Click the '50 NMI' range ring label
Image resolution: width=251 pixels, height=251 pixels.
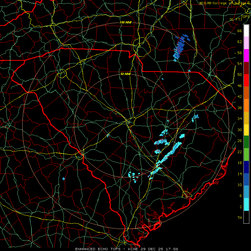pos(126,74)
